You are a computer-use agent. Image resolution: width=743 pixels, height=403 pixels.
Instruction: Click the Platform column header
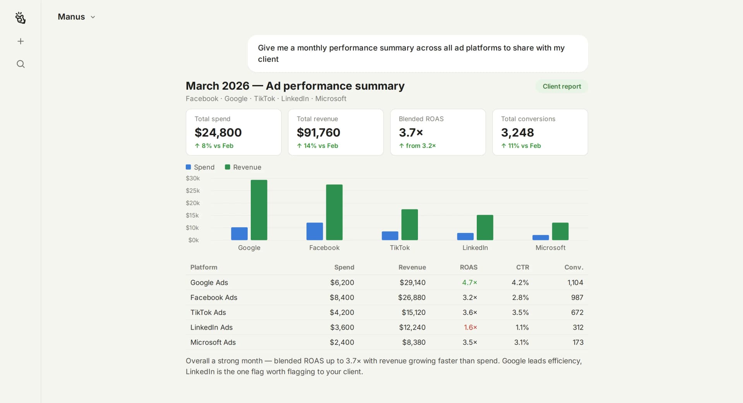click(x=204, y=267)
